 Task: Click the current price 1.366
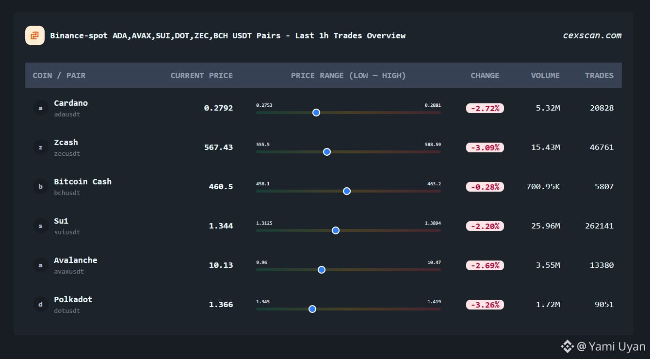[221, 304]
